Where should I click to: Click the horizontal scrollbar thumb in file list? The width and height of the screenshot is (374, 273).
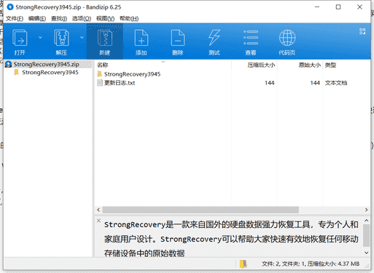(200, 210)
